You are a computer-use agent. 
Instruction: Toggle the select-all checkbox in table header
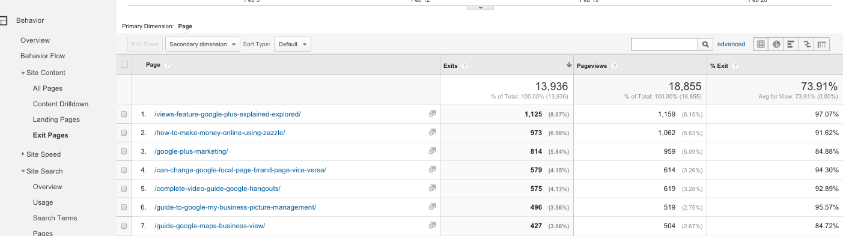(124, 64)
